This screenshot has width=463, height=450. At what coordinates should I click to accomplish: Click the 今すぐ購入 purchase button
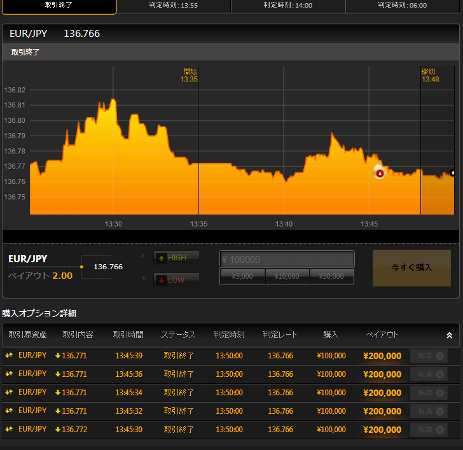[411, 268]
